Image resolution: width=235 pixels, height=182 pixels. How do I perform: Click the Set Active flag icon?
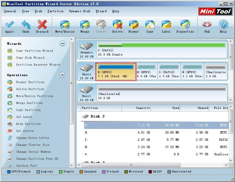(10, 131)
